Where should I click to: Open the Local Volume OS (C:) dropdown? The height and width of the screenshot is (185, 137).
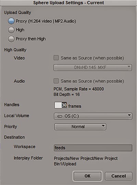93,116
